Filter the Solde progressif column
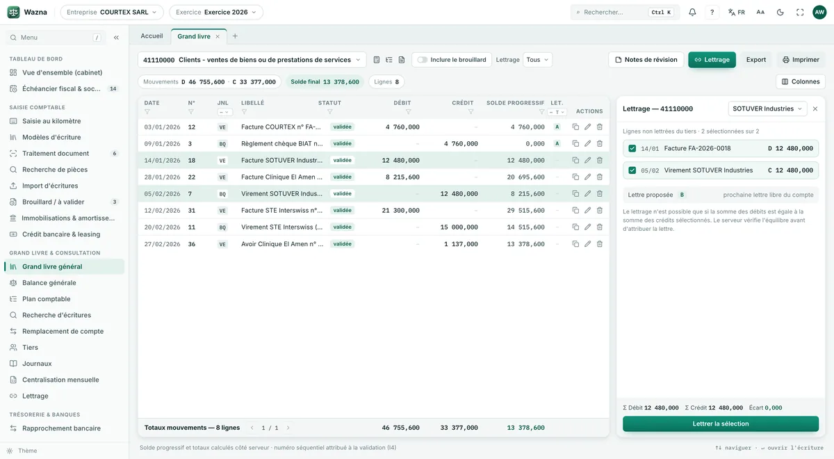Screen dimensions: 834x459 click(x=541, y=111)
